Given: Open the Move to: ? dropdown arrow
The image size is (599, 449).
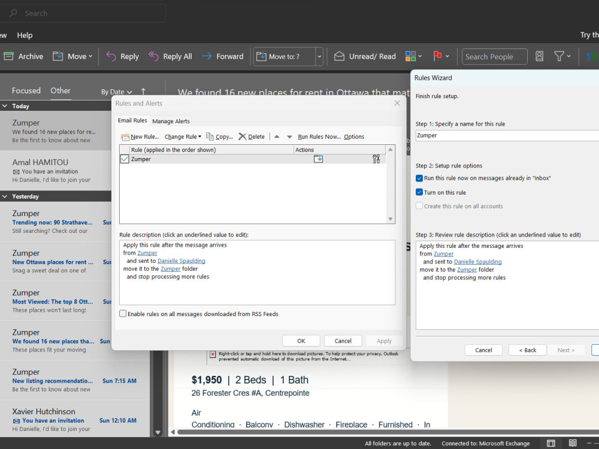Looking at the screenshot, I should click(x=319, y=56).
